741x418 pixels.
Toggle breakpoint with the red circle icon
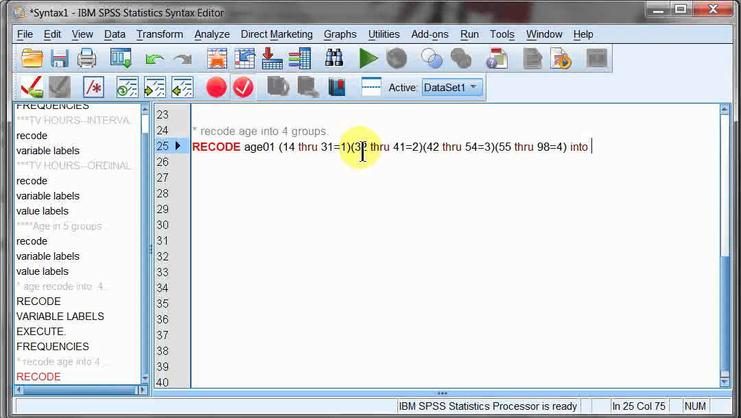(x=216, y=87)
